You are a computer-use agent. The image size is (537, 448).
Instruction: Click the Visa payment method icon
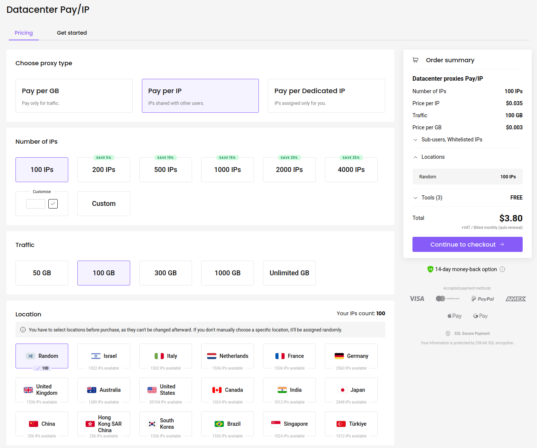(417, 298)
